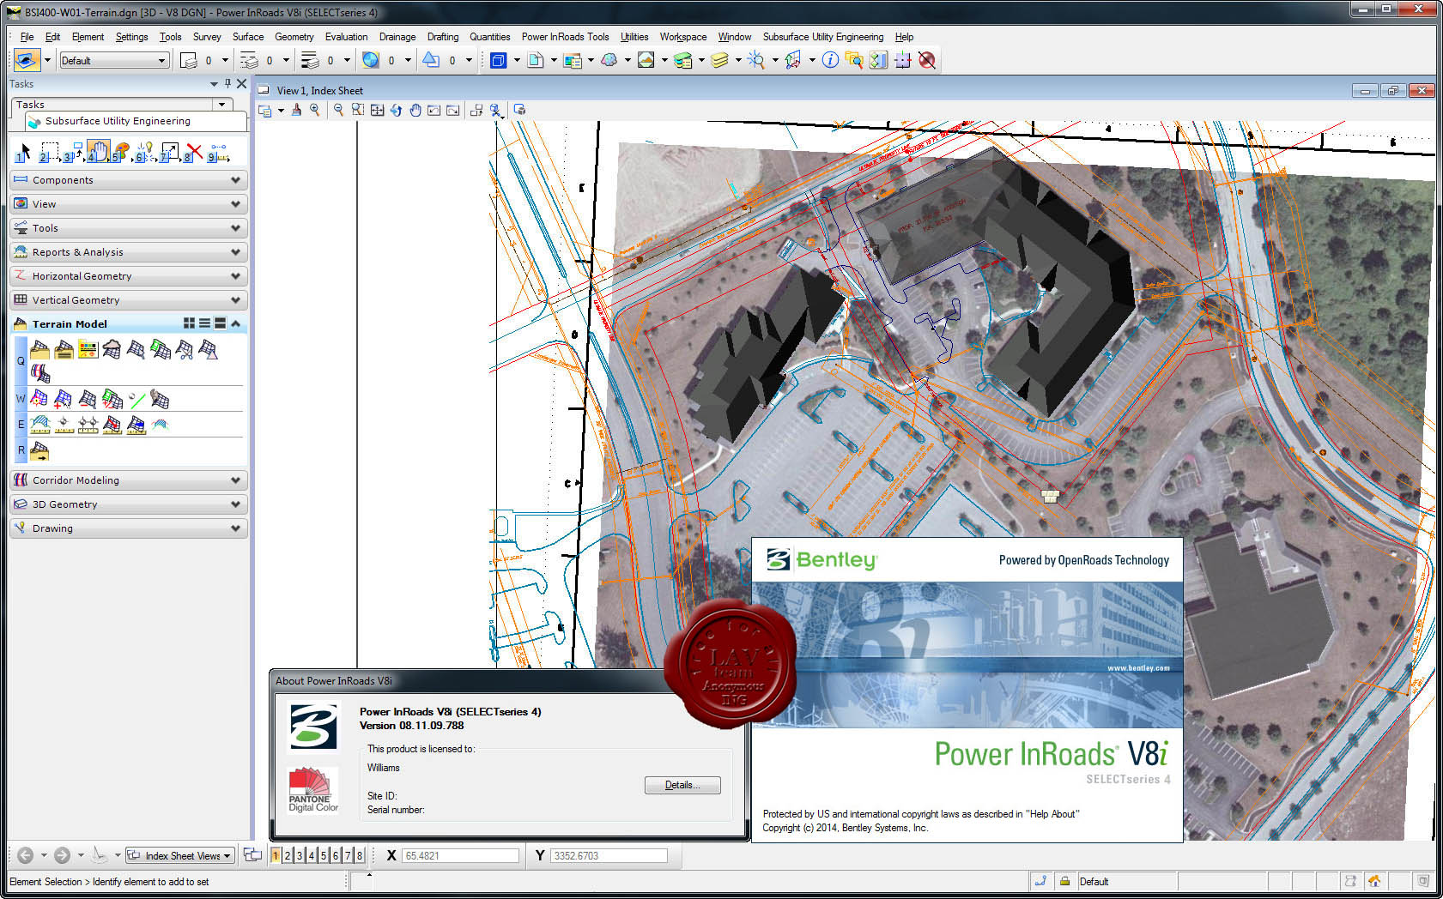1443x899 pixels.
Task: Click the green line terrain tool in row W
Action: tap(136, 399)
